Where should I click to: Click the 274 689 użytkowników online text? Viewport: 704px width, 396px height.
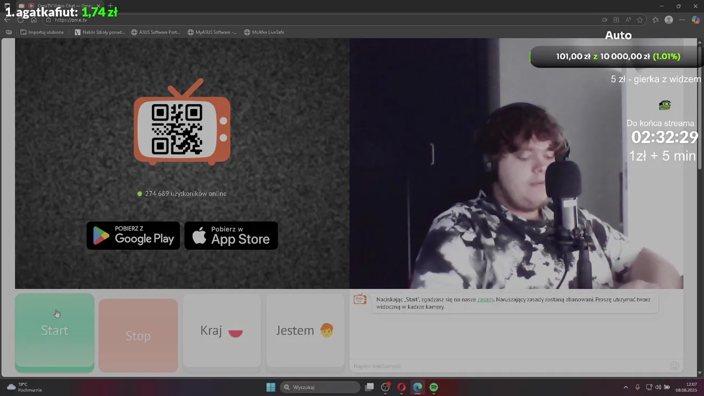pyautogui.click(x=186, y=194)
